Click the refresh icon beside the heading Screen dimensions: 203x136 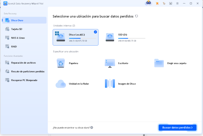tap(137, 16)
